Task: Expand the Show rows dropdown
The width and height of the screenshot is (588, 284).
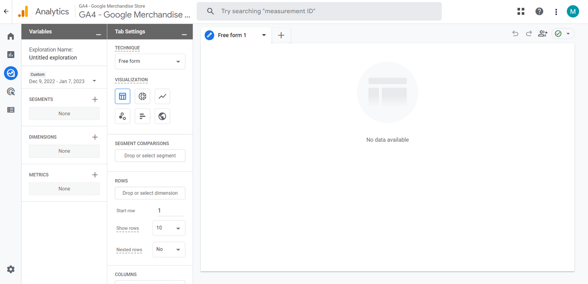Action: click(169, 228)
